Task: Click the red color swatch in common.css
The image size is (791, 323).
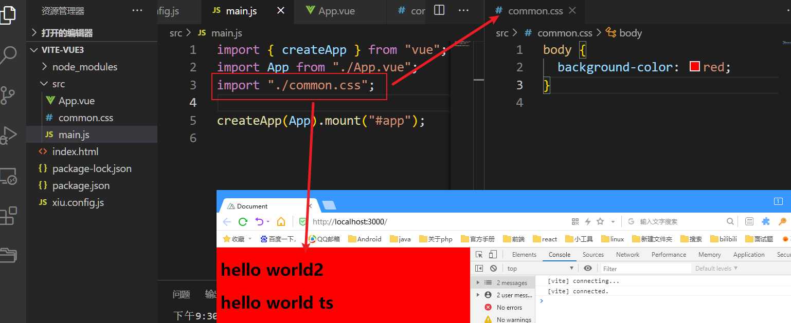Action: point(695,67)
